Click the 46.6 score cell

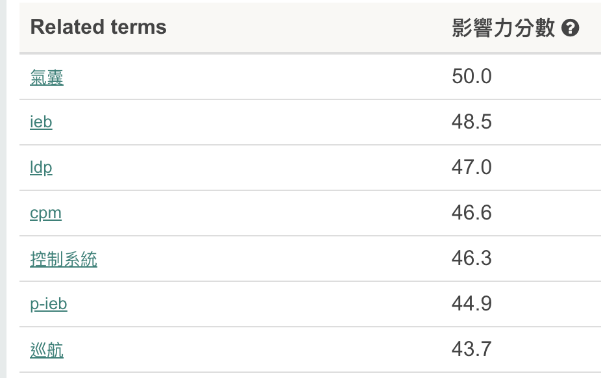[472, 213]
